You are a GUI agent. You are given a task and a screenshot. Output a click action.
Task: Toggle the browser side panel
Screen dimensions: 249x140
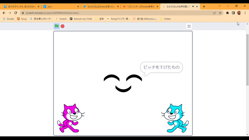(233, 13)
